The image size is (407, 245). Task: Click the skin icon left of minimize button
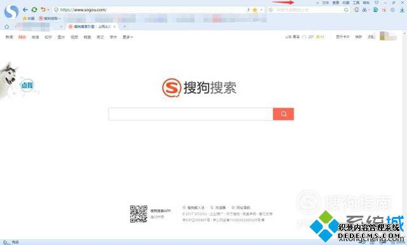[376, 3]
